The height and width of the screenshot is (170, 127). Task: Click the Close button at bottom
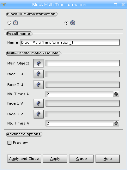point(82,159)
